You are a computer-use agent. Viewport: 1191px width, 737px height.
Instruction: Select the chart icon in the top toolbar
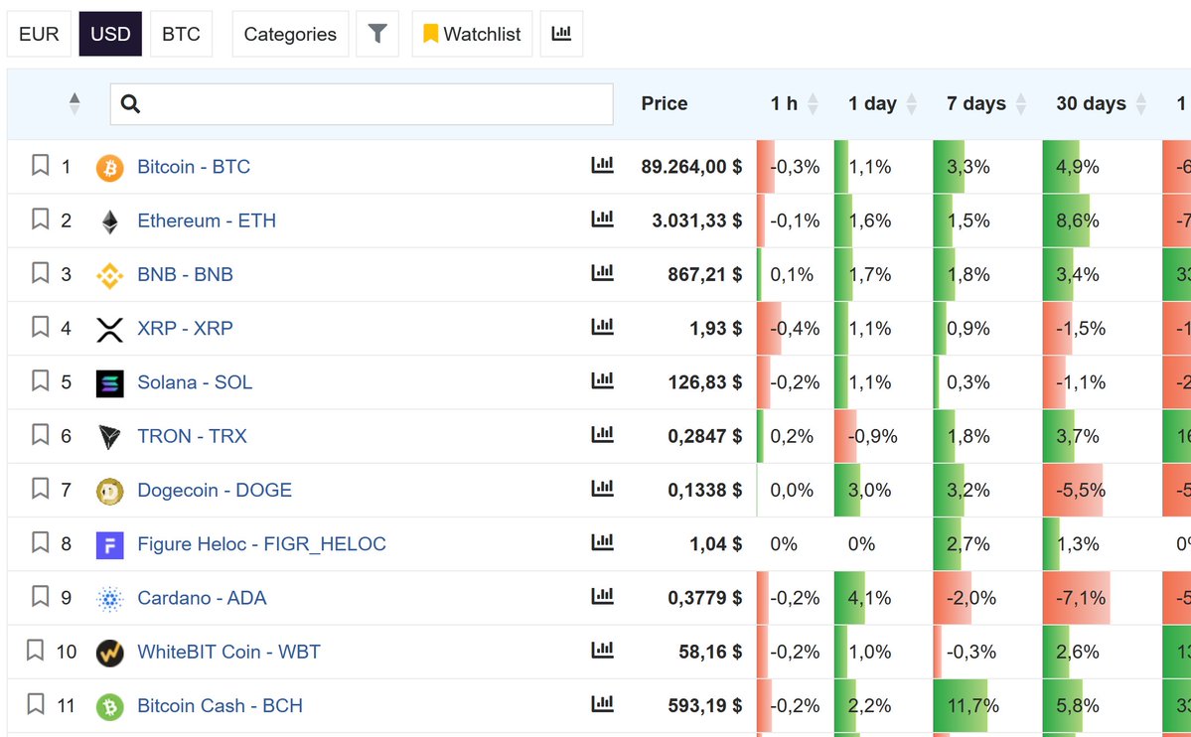tap(561, 33)
